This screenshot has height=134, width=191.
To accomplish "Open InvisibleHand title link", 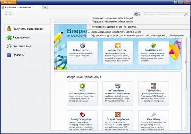I will click(x=153, y=50).
